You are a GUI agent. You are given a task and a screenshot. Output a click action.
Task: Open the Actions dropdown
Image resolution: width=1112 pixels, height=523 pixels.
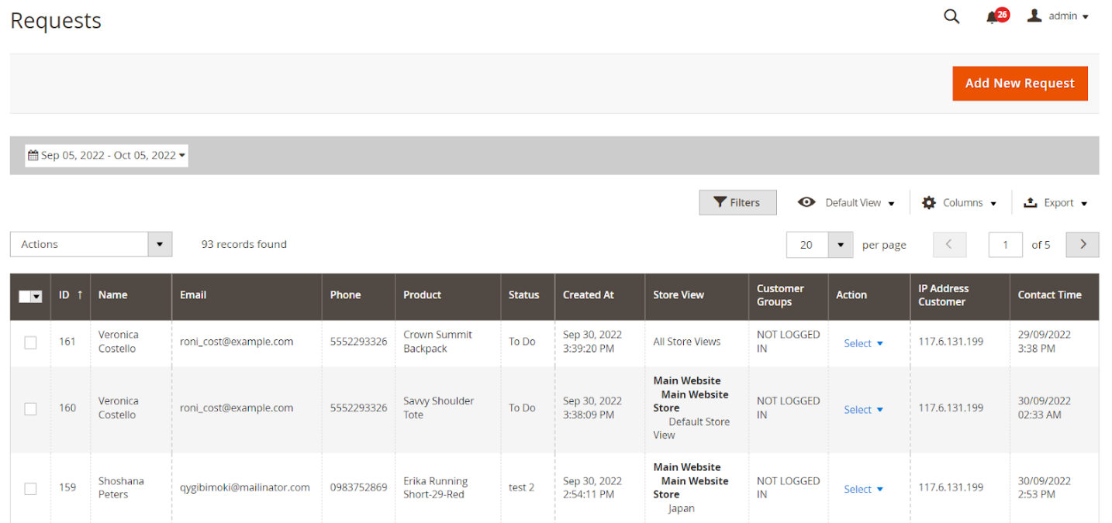[x=91, y=244]
